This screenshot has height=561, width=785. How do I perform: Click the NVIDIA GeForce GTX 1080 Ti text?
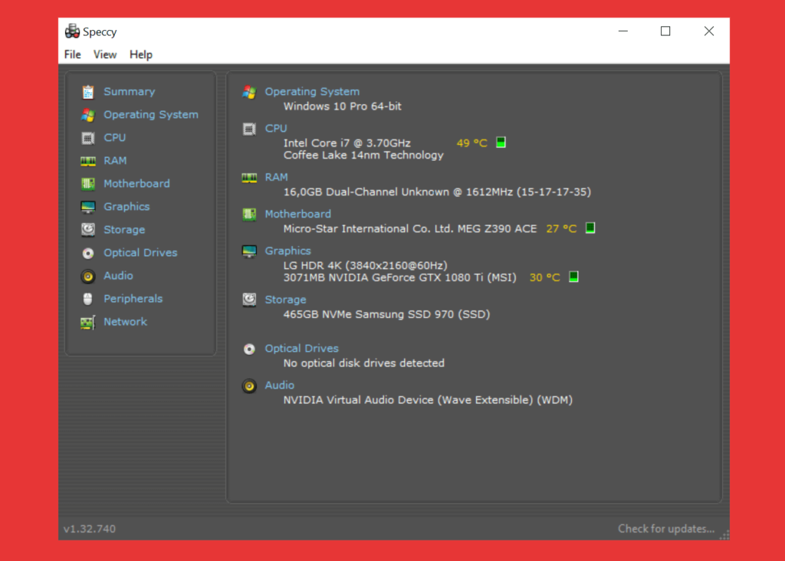(400, 277)
